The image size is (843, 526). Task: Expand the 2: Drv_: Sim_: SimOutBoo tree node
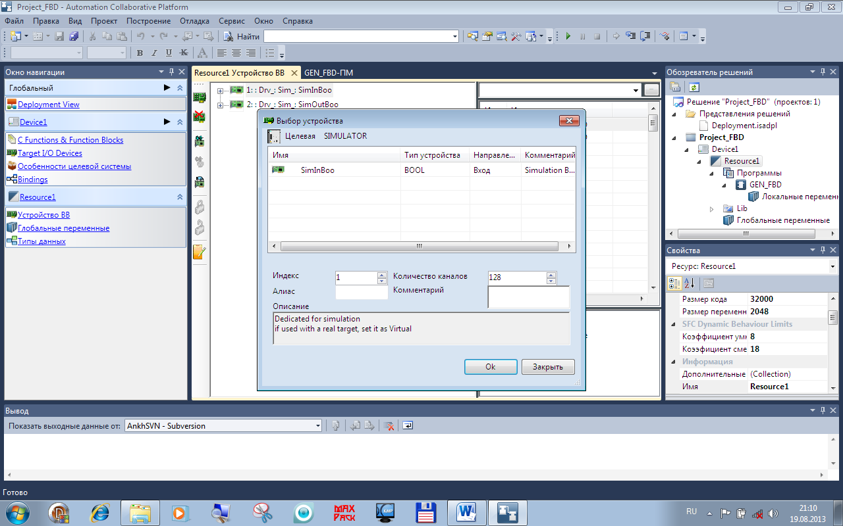220,105
